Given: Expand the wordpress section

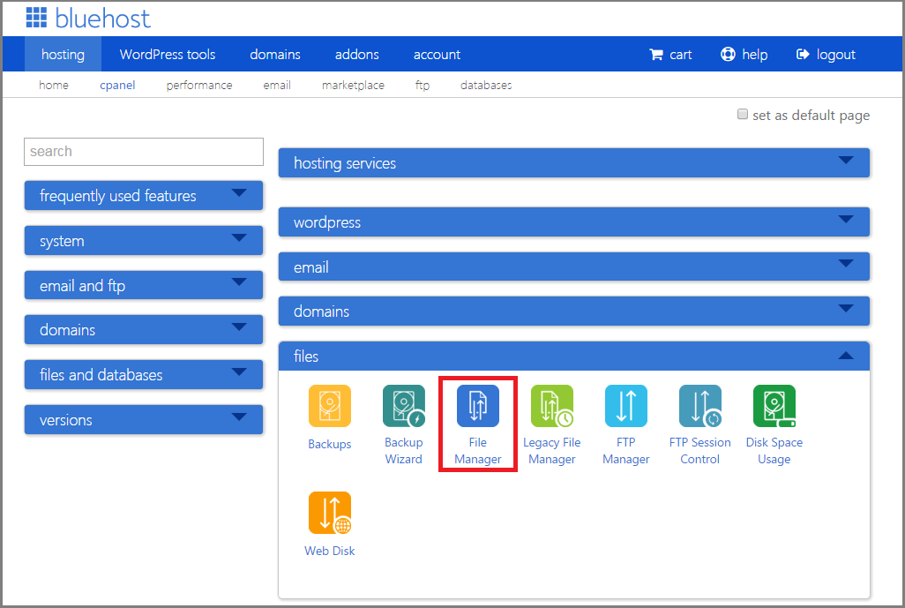Looking at the screenshot, I should tap(573, 222).
